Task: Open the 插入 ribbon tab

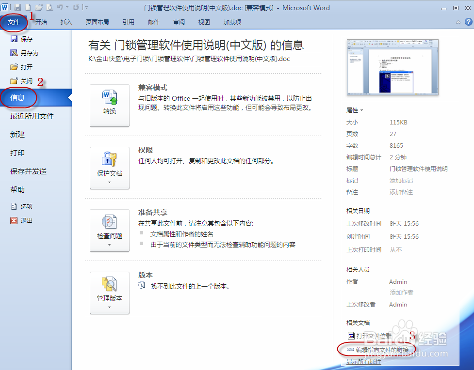Action: 66,22
